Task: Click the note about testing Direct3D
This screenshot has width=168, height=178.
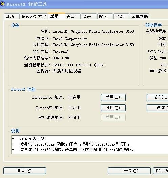Action: (x=77, y=150)
